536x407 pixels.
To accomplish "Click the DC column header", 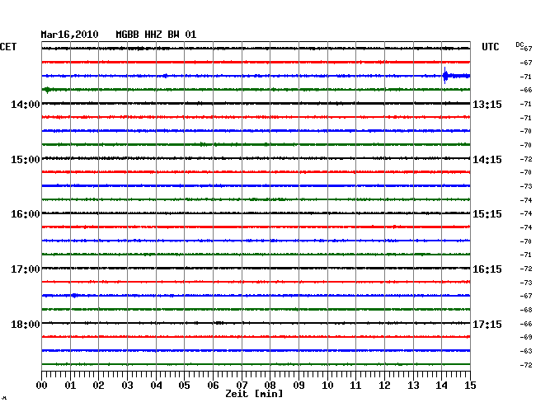I will click(x=520, y=44).
